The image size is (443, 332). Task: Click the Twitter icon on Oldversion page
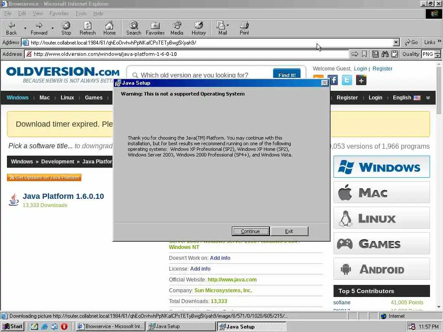347,80
